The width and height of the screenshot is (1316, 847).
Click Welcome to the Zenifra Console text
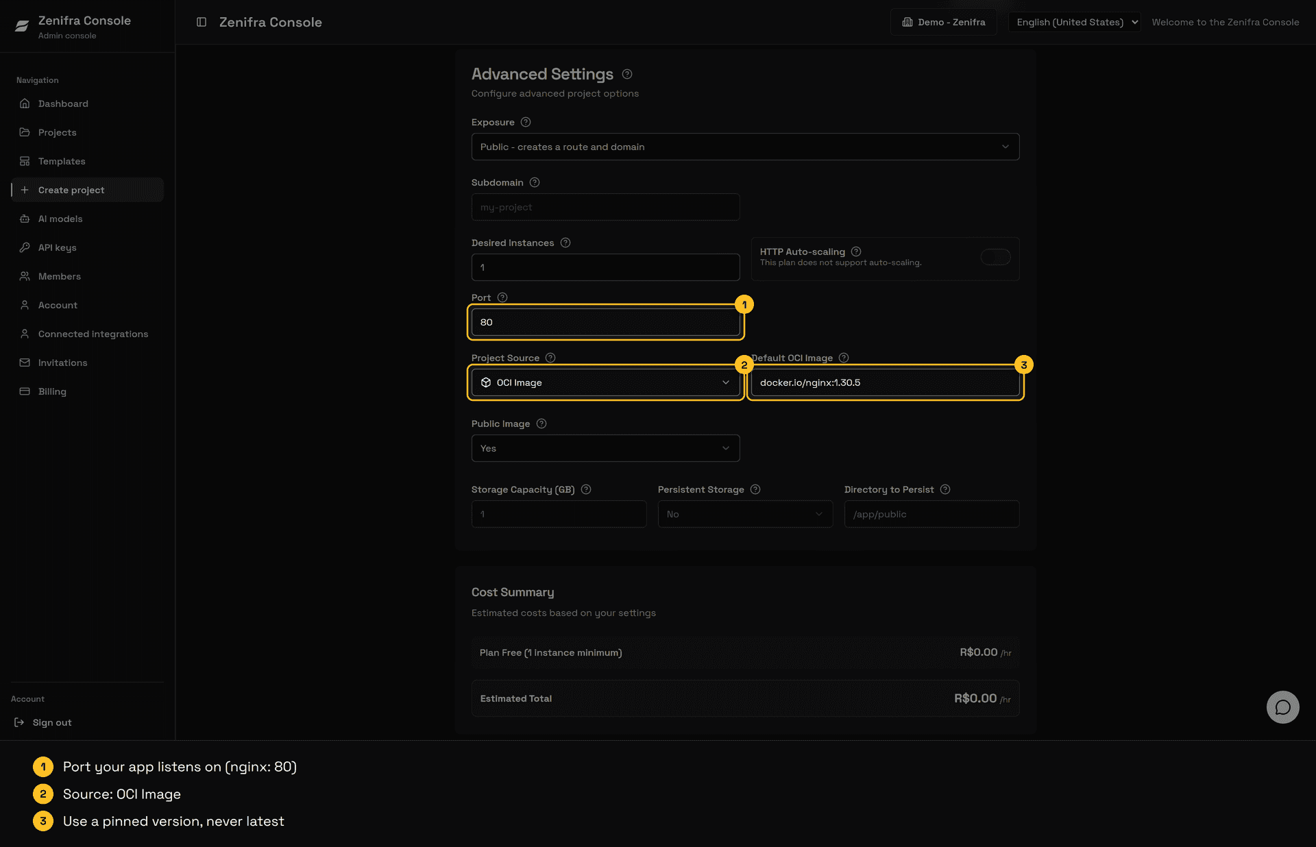[x=1226, y=22]
